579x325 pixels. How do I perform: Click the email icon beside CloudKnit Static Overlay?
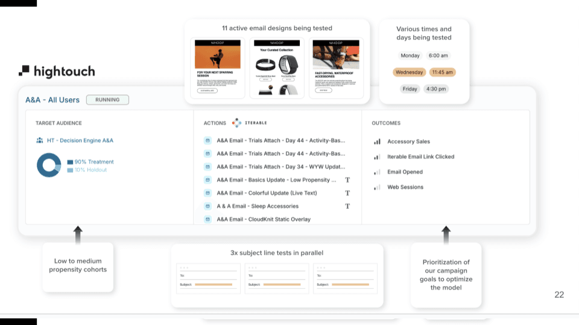tap(207, 219)
